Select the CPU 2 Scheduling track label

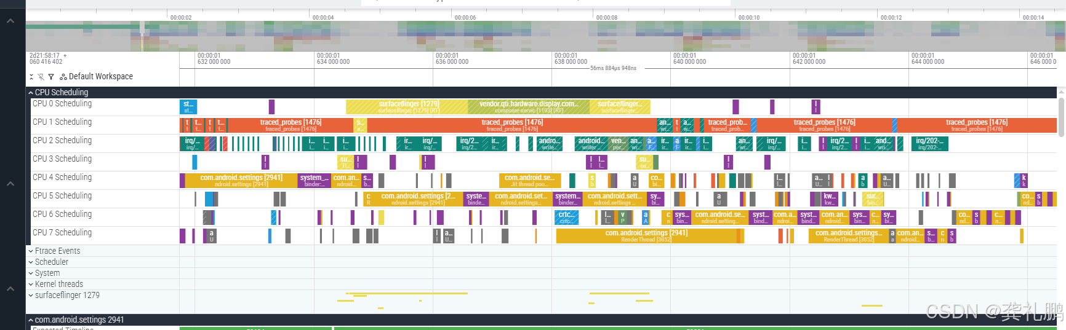(62, 141)
